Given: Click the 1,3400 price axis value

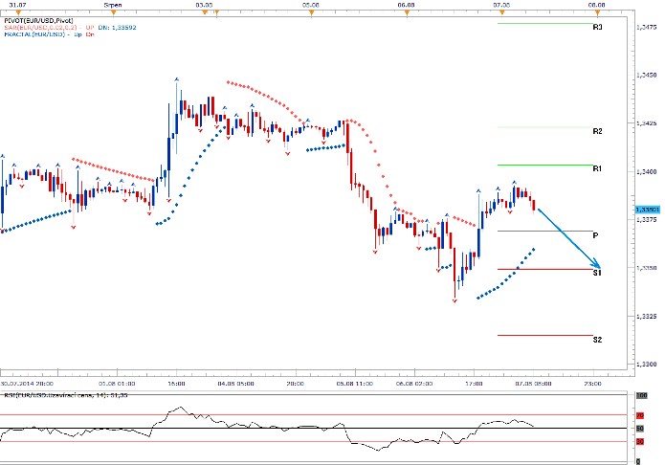Looking at the screenshot, I should pyautogui.click(x=647, y=172).
